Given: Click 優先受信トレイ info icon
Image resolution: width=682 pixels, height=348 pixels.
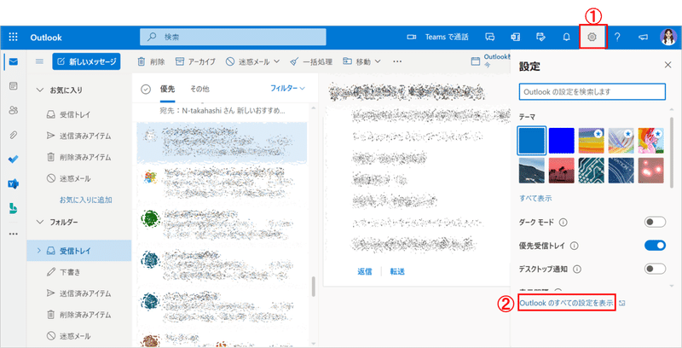Looking at the screenshot, I should tap(574, 246).
